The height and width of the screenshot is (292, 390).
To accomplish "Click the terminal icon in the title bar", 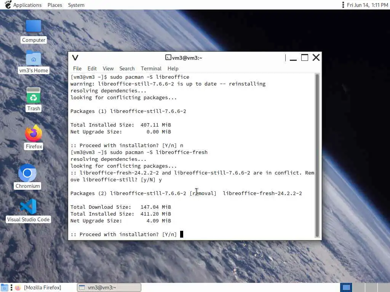I will 168,58.
